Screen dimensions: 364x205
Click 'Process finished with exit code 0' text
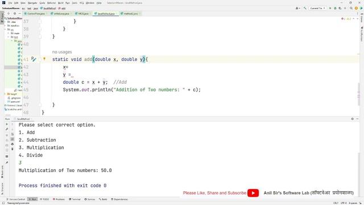pyautogui.click(x=63, y=186)
